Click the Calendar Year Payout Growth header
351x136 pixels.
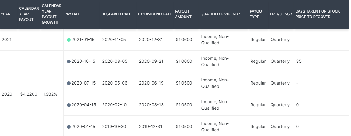[x=52, y=14]
